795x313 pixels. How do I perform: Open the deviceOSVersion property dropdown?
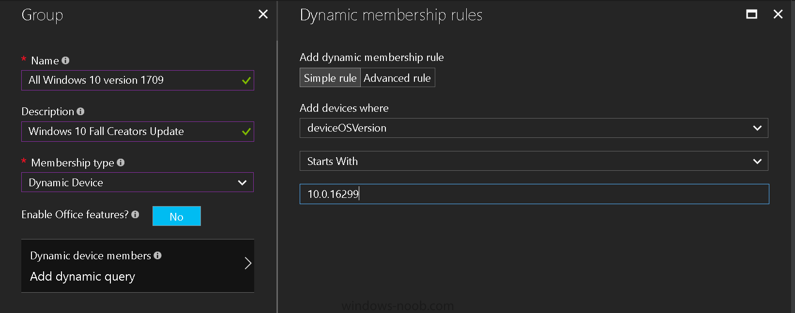point(534,128)
